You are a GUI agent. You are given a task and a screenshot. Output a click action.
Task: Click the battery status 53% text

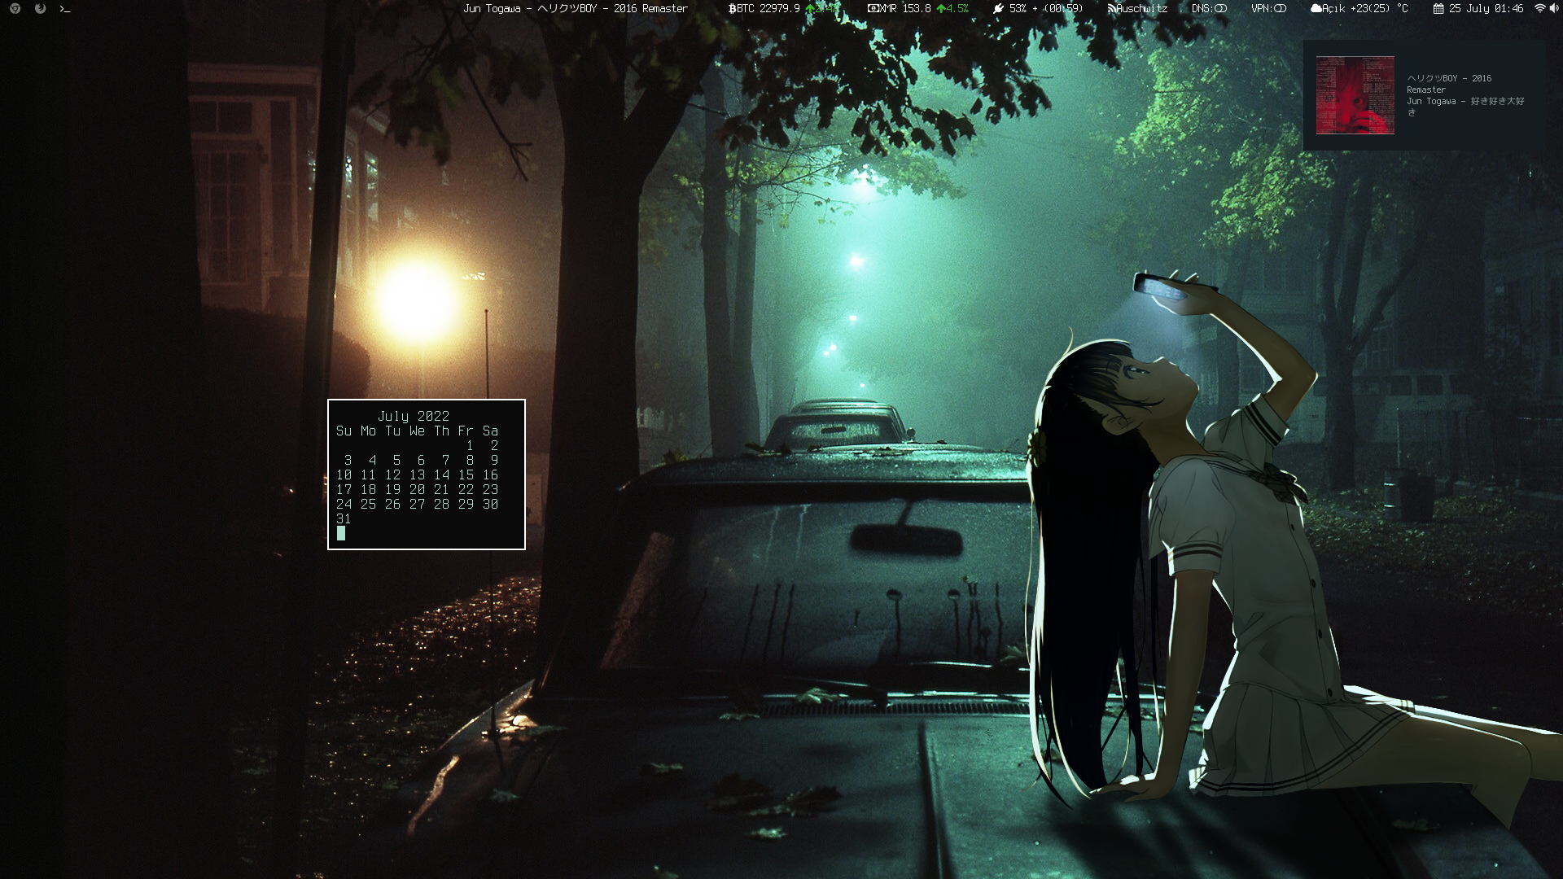pos(1046,8)
